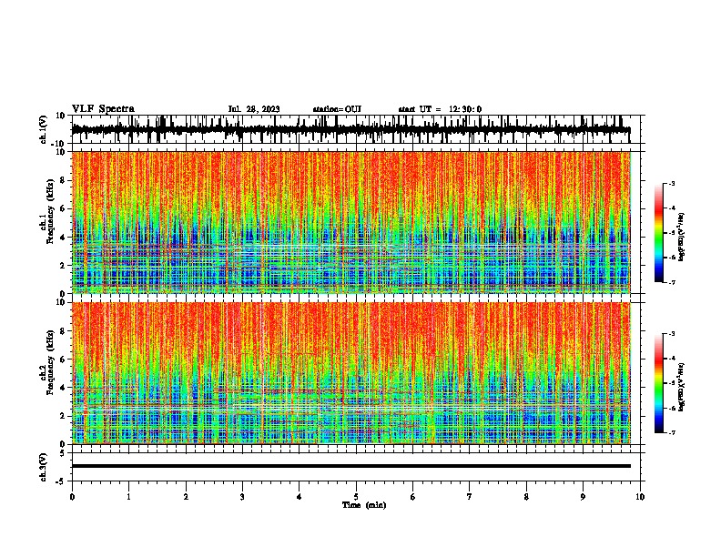Click the time axis tick label "0"
This screenshot has height=557, width=721.
(x=72, y=497)
